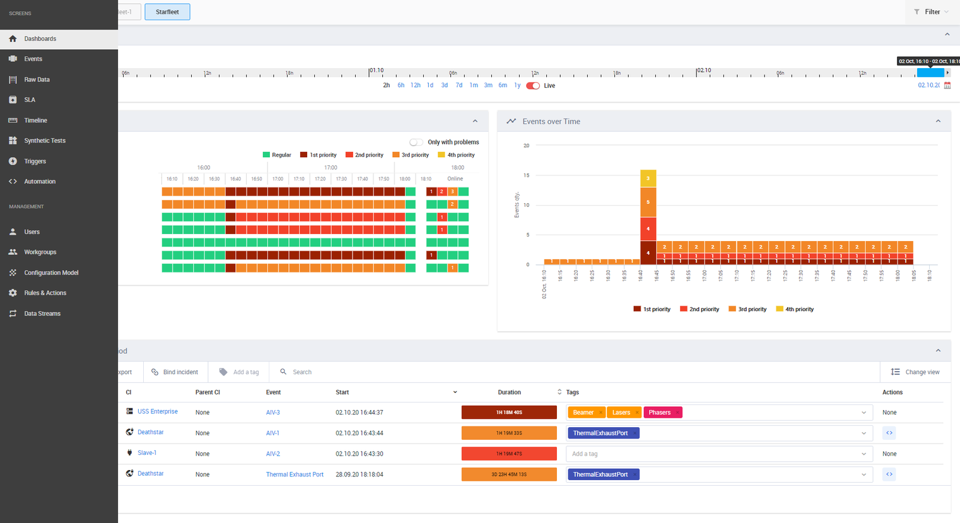The image size is (960, 523).
Task: Remove the Beamer tag with its x
Action: tap(600, 413)
